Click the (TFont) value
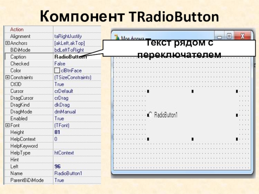Viewport: 259px width, 194px height. coord(62,125)
